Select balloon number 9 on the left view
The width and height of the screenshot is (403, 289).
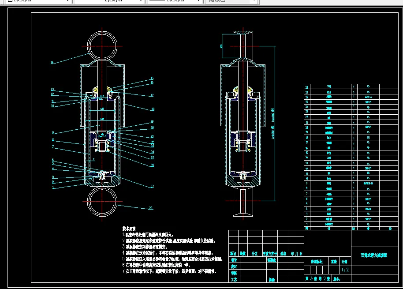[x=53, y=133]
